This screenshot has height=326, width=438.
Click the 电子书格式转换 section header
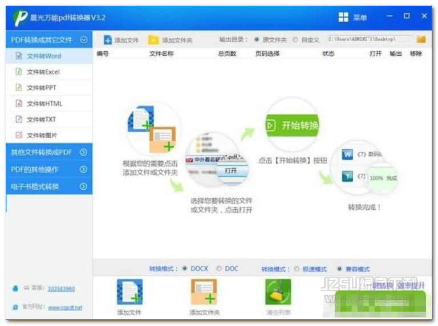click(x=49, y=186)
